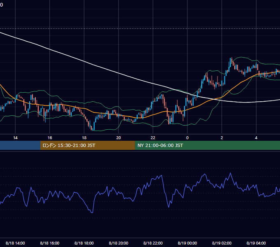The width and height of the screenshot is (280, 247).
Task: Click the hour label 14 on price chart axis
Action: click(x=15, y=138)
